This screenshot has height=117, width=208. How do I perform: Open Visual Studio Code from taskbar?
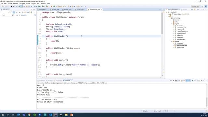click(x=50, y=115)
